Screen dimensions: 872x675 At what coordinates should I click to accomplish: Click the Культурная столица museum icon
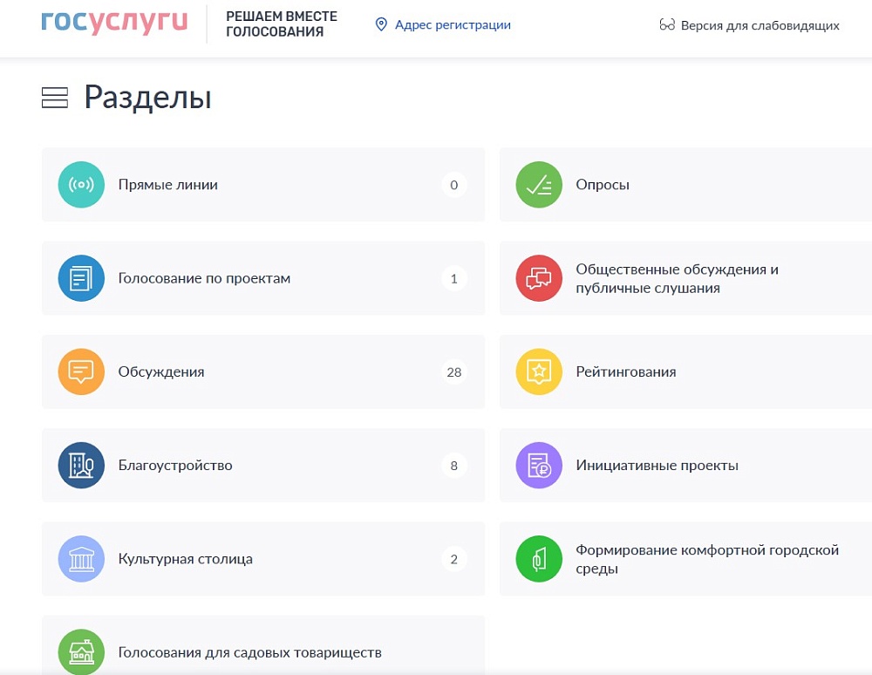[81, 558]
